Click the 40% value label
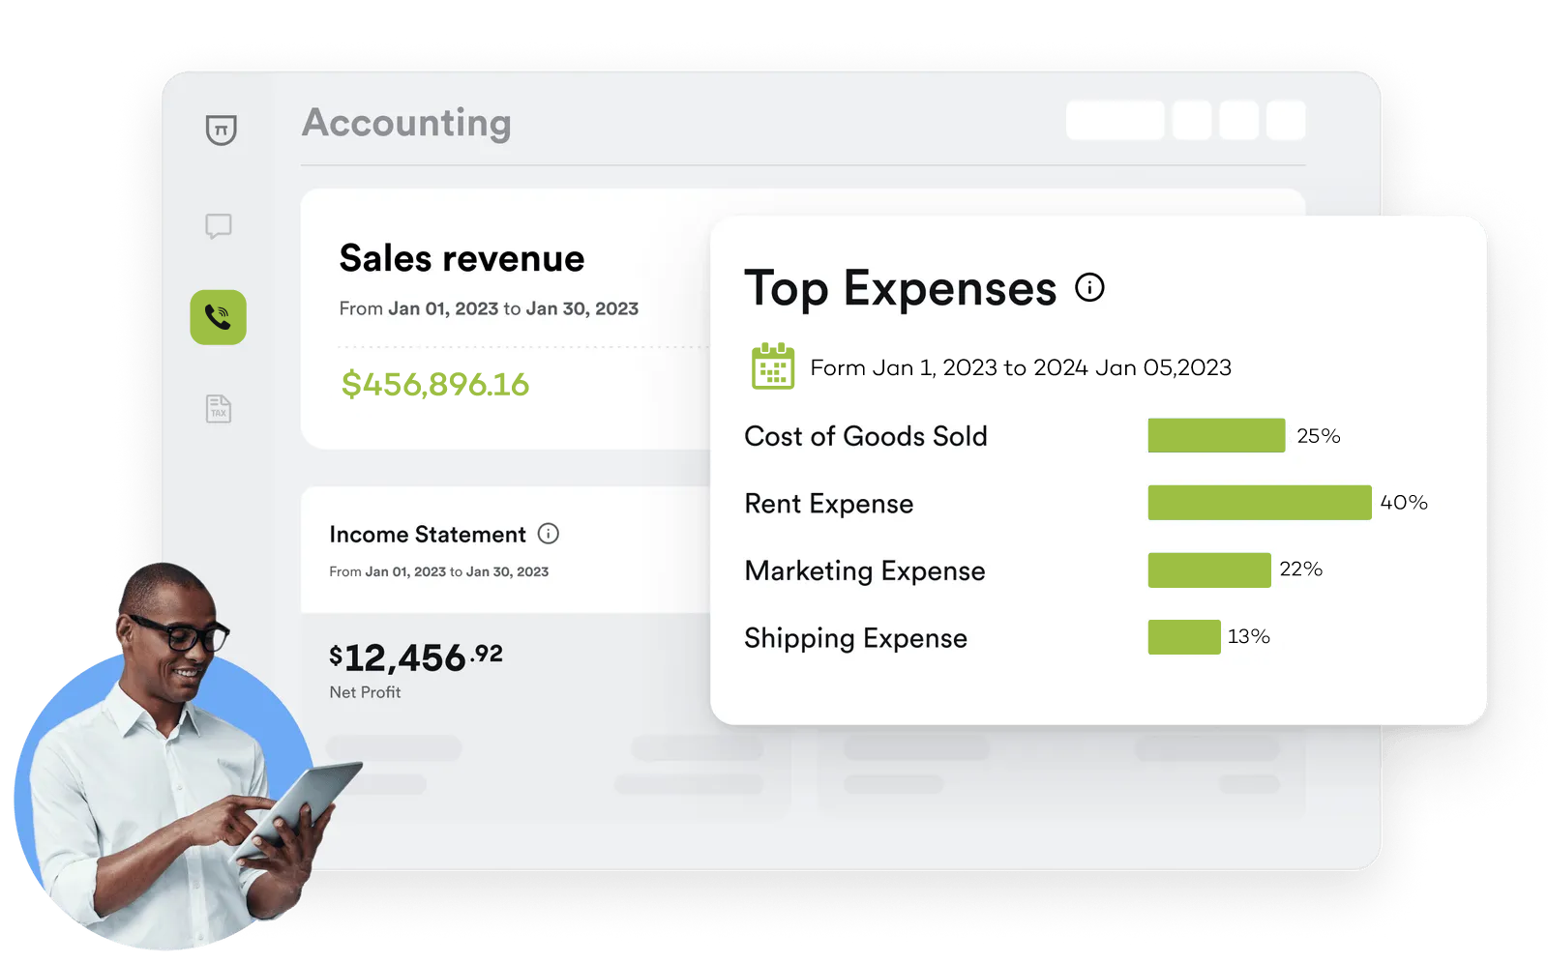 click(1404, 503)
